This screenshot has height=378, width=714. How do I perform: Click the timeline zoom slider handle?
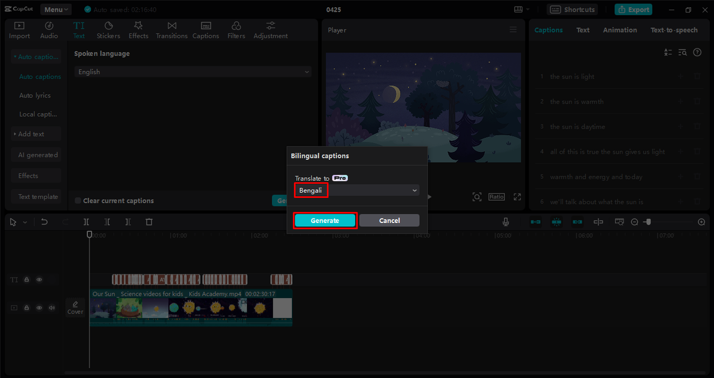[648, 222]
